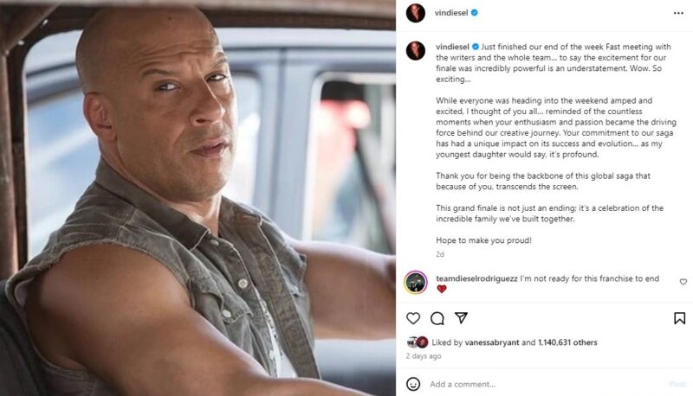693x396 pixels.
Task: Open teamdieselrodriguezz commenter profile
Action: pos(476,278)
